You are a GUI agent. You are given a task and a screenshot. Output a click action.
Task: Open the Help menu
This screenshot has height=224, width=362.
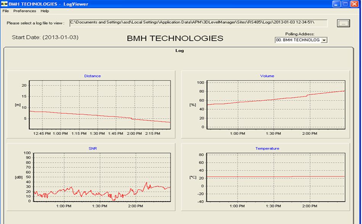tap(45, 11)
